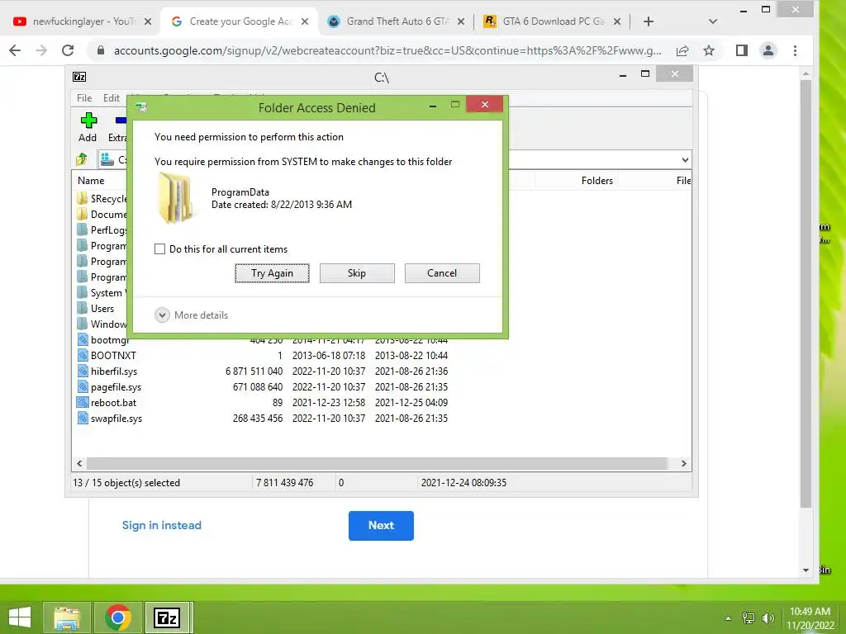Click the Chrome page scroll-down arrow

point(806,570)
